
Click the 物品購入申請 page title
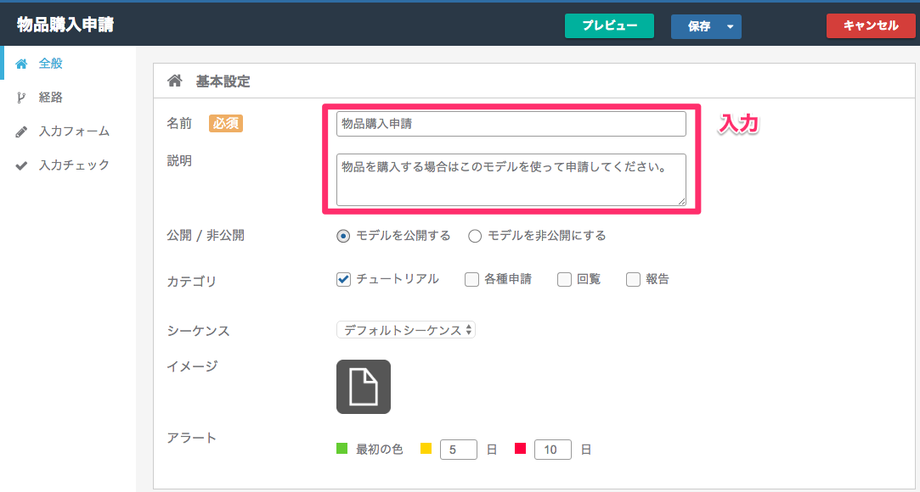pos(65,25)
